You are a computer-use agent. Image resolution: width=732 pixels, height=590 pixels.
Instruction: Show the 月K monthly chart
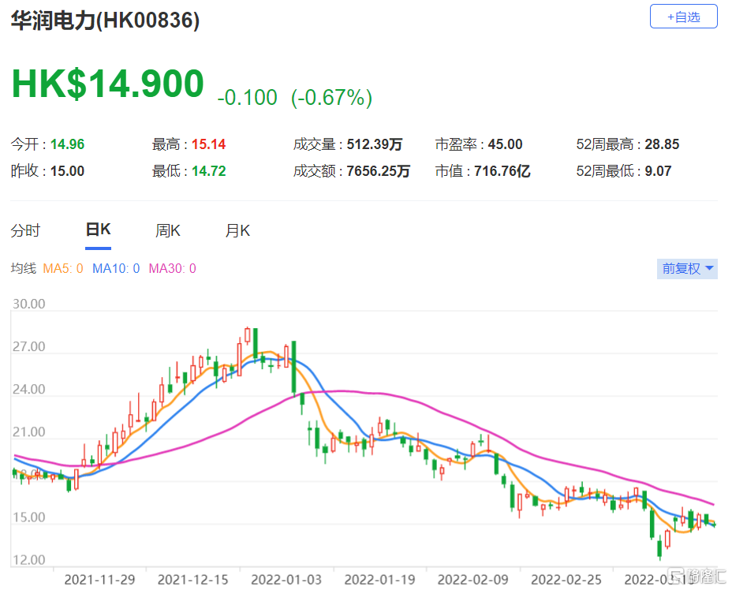237,231
